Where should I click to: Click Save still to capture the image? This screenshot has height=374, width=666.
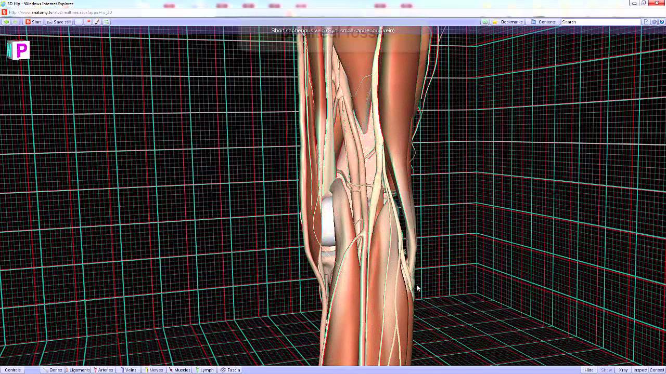point(59,22)
